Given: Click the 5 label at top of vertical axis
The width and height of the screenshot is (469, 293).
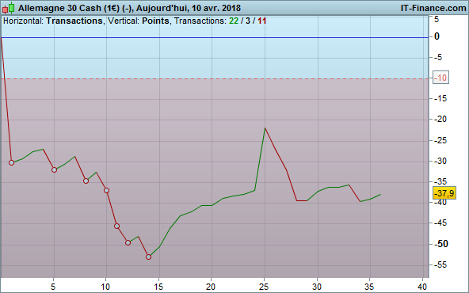Looking at the screenshot, I should pyautogui.click(x=437, y=20).
